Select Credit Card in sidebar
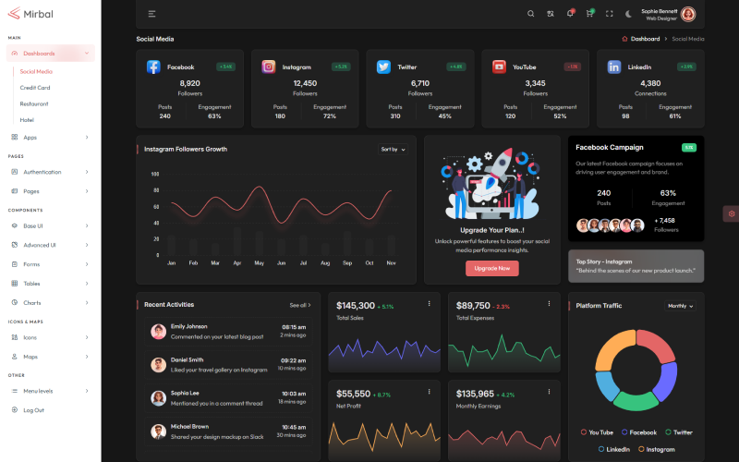Viewport: 739px width, 462px height. tap(35, 88)
